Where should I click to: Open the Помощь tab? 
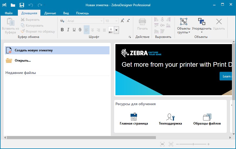[x=82, y=13]
